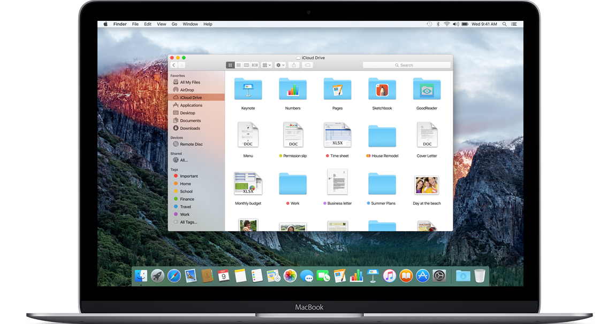
Task: Click the Edit Tags toolbar button
Action: (307, 65)
